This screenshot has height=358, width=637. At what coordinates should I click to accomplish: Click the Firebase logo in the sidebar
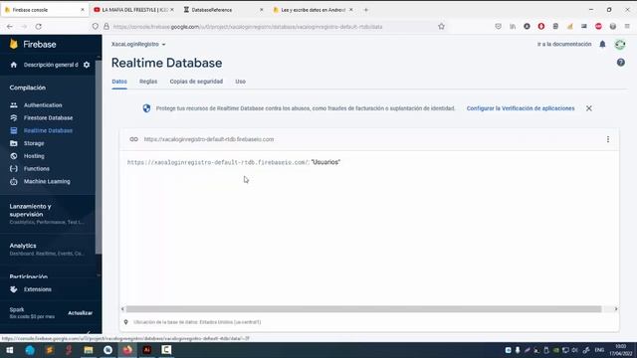click(x=33, y=44)
